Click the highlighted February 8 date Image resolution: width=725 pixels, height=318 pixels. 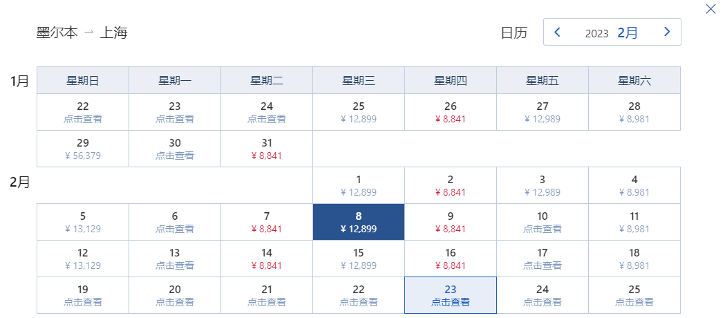point(359,222)
